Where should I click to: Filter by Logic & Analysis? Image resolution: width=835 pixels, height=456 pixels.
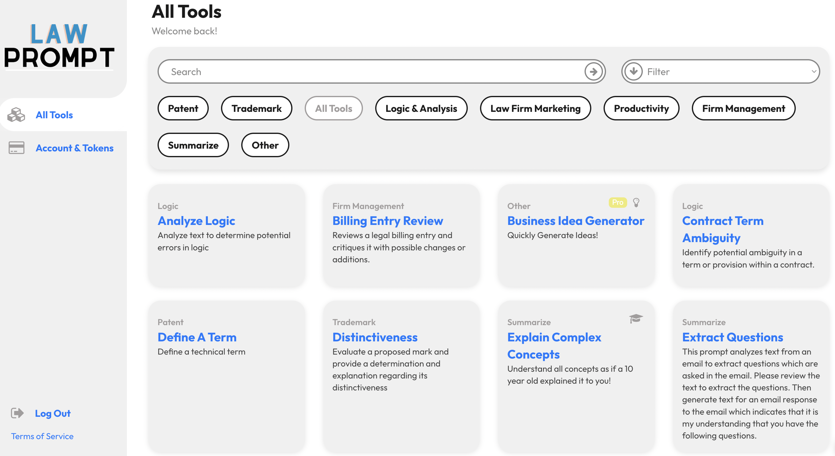(x=421, y=108)
